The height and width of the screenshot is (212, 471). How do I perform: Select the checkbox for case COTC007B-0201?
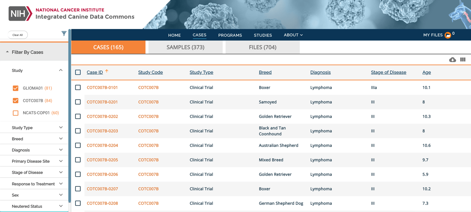(78, 102)
